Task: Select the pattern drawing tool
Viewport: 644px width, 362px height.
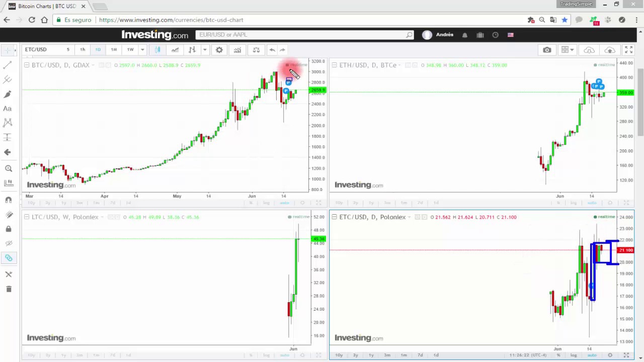Action: tap(8, 123)
